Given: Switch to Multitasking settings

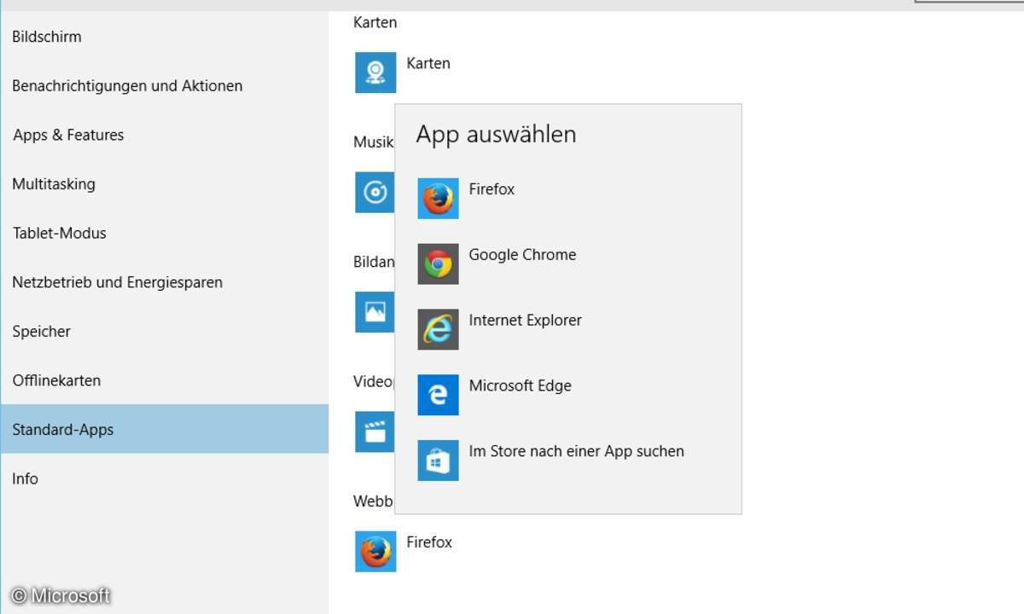Looking at the screenshot, I should (x=165, y=184).
